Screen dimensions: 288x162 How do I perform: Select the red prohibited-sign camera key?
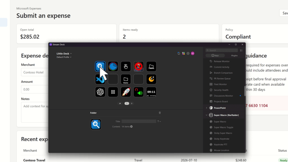(x=138, y=66)
